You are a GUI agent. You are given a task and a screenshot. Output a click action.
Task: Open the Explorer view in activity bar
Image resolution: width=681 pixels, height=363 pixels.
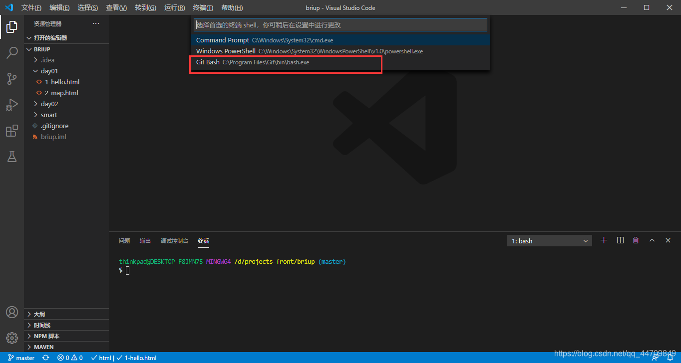[x=12, y=27]
